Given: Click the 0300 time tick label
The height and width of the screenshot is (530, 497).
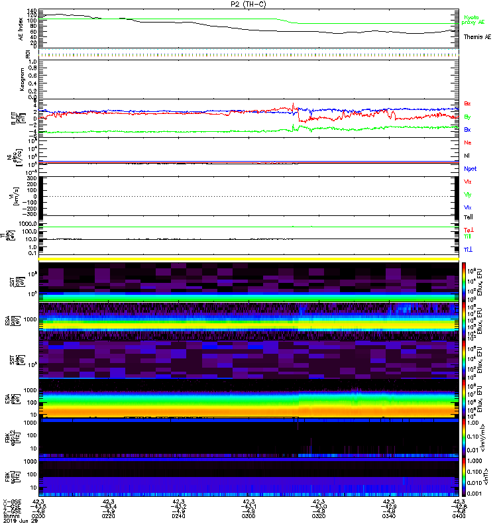Looking at the screenshot, I should pos(248,516).
